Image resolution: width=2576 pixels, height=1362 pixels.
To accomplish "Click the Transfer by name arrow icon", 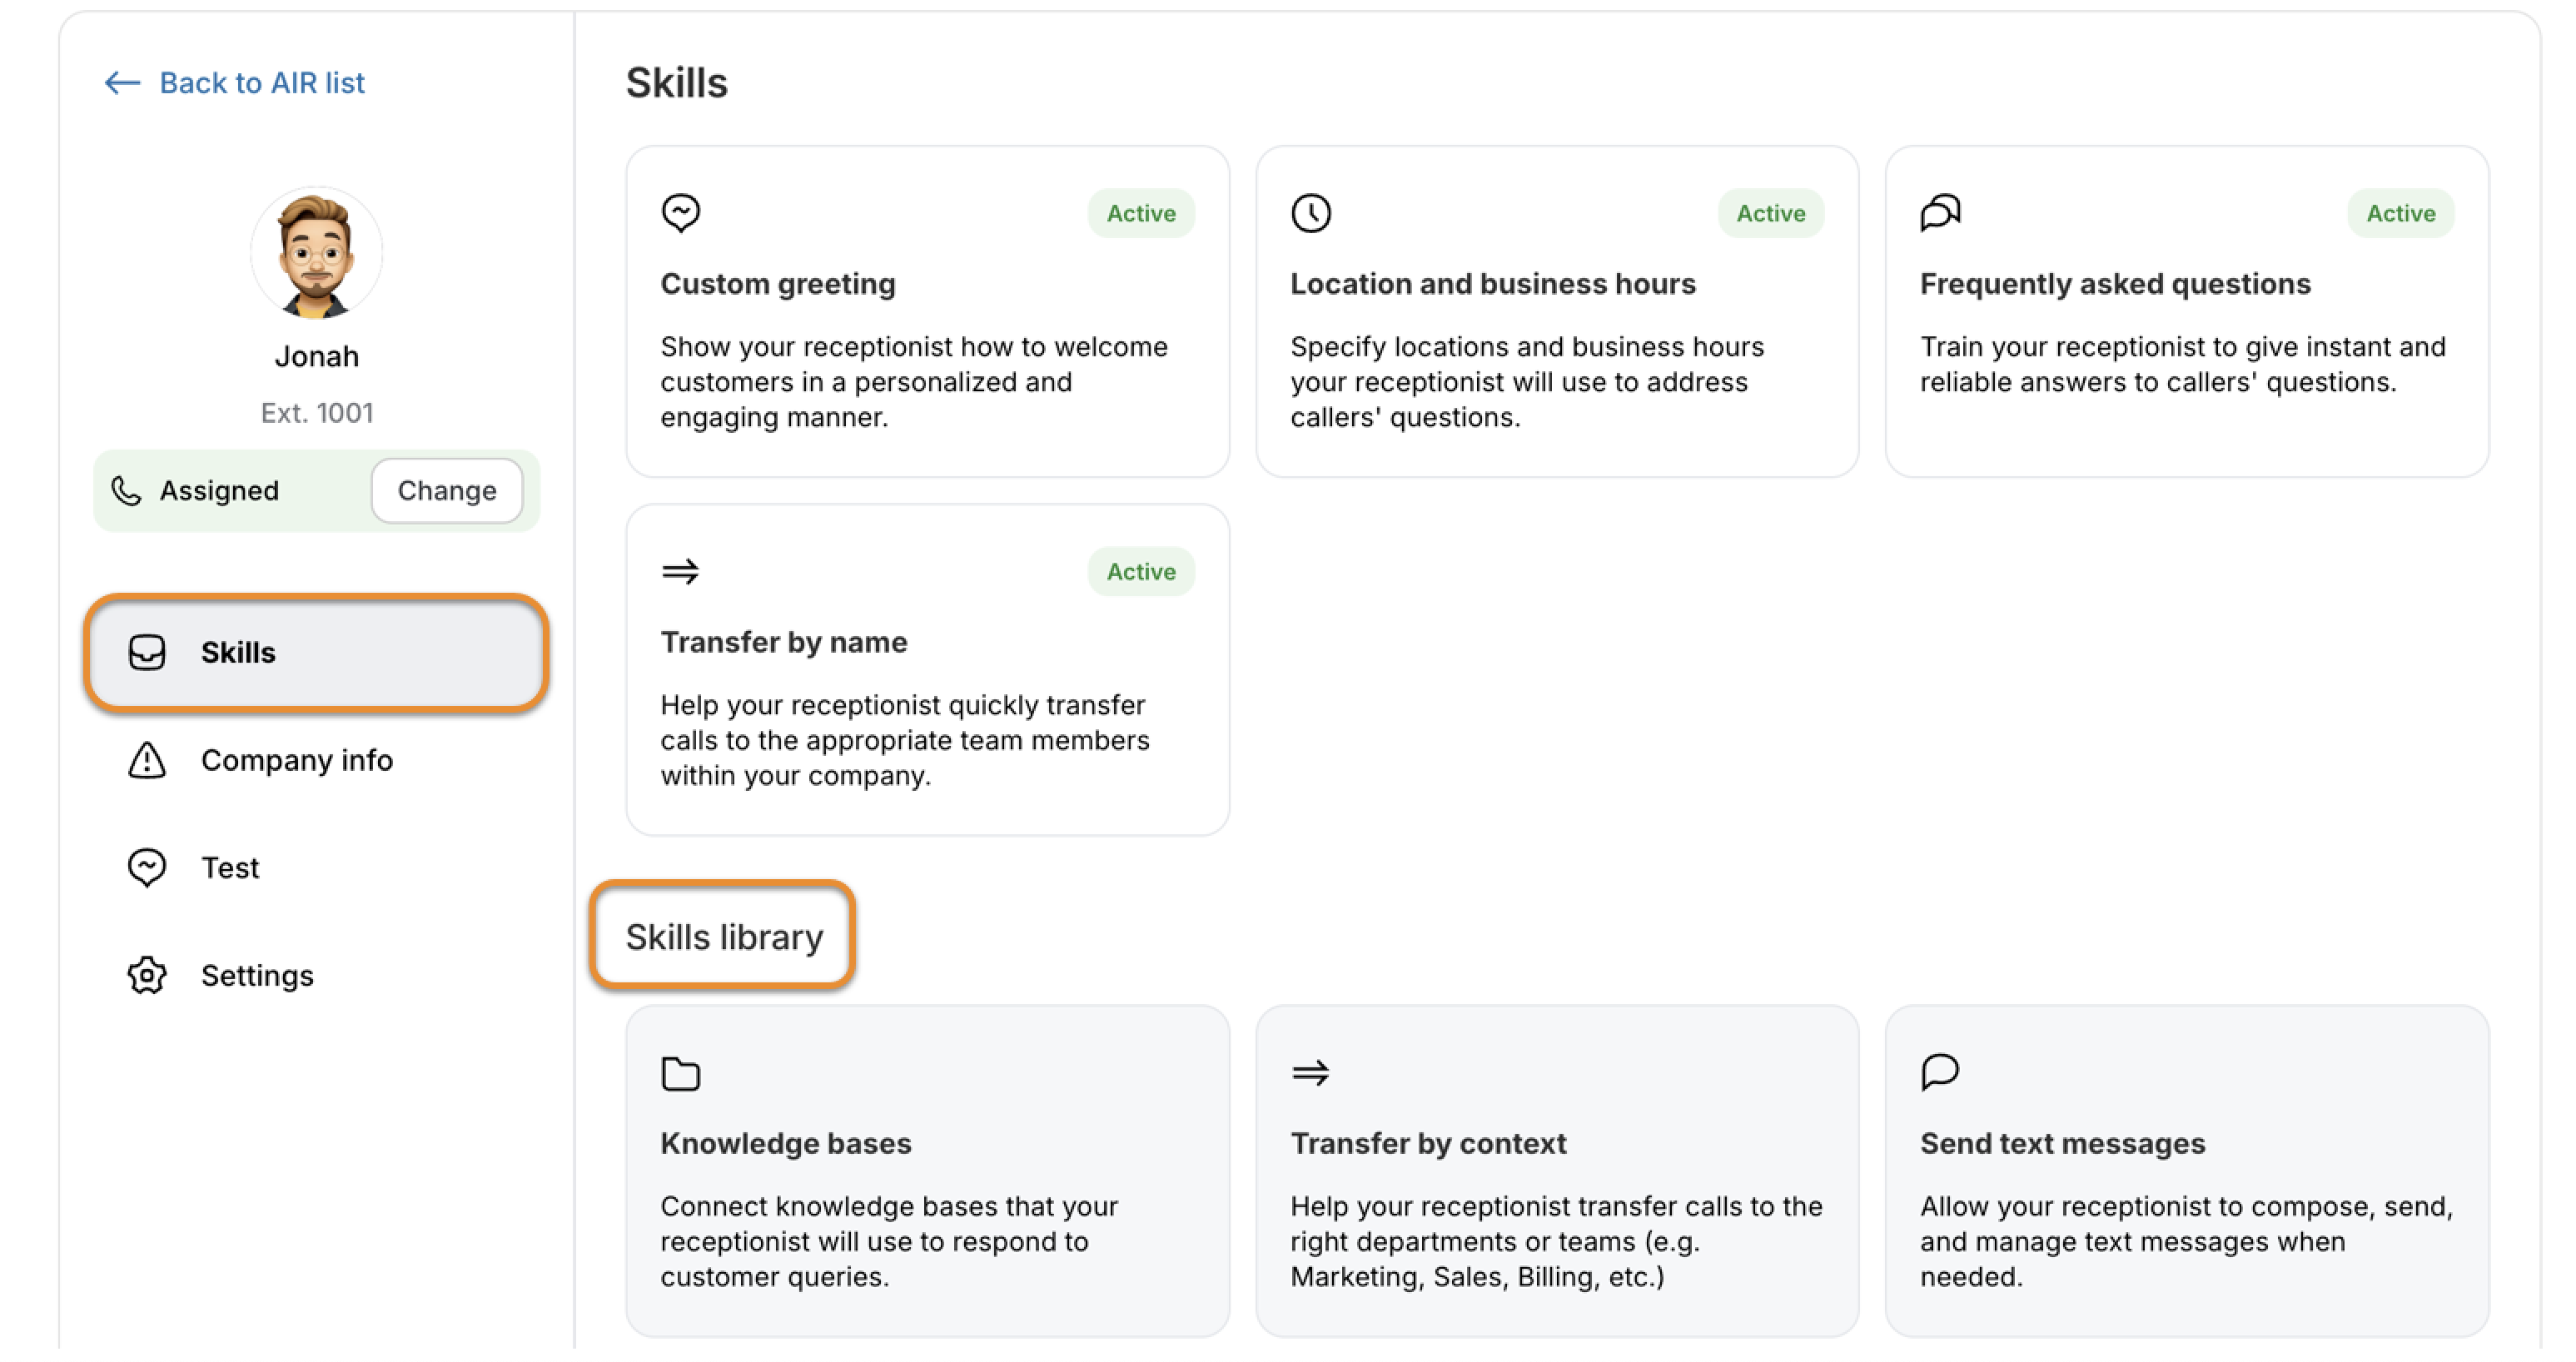I will 681,571.
